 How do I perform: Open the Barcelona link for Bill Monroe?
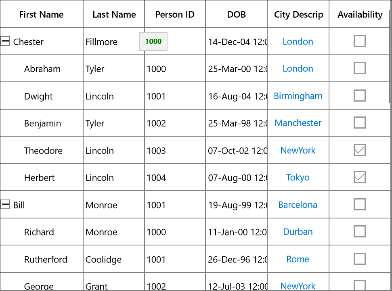pyautogui.click(x=298, y=205)
